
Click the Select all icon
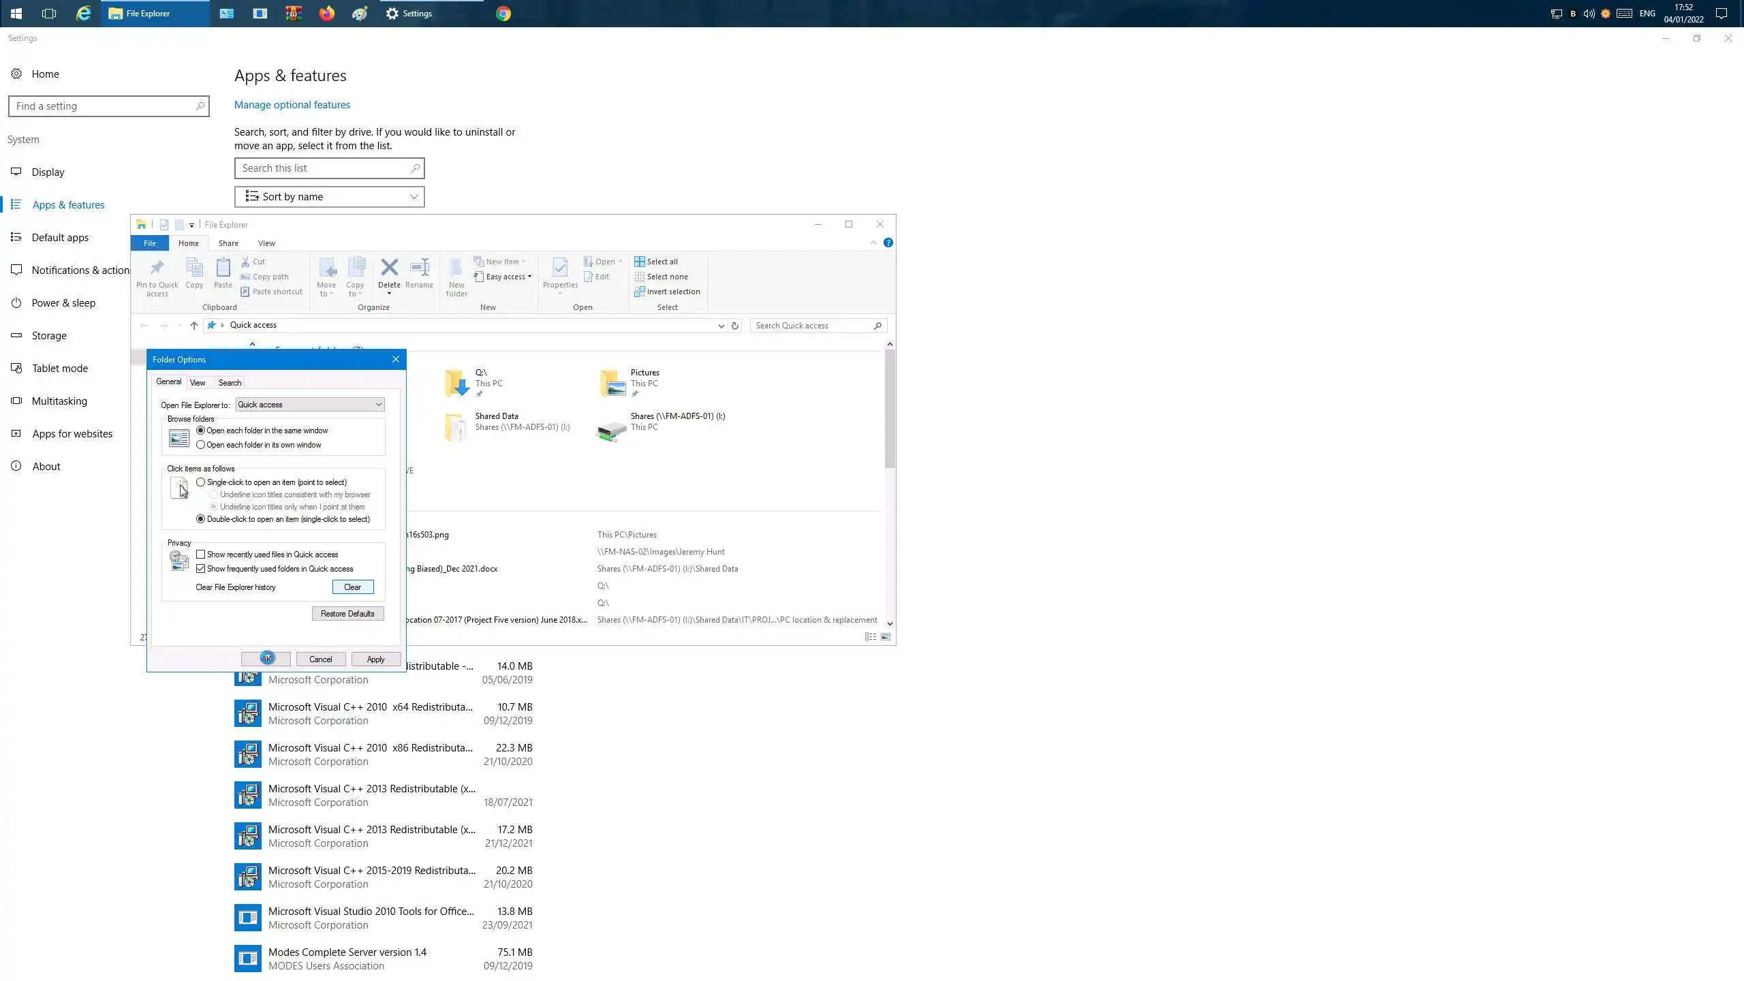click(x=639, y=262)
